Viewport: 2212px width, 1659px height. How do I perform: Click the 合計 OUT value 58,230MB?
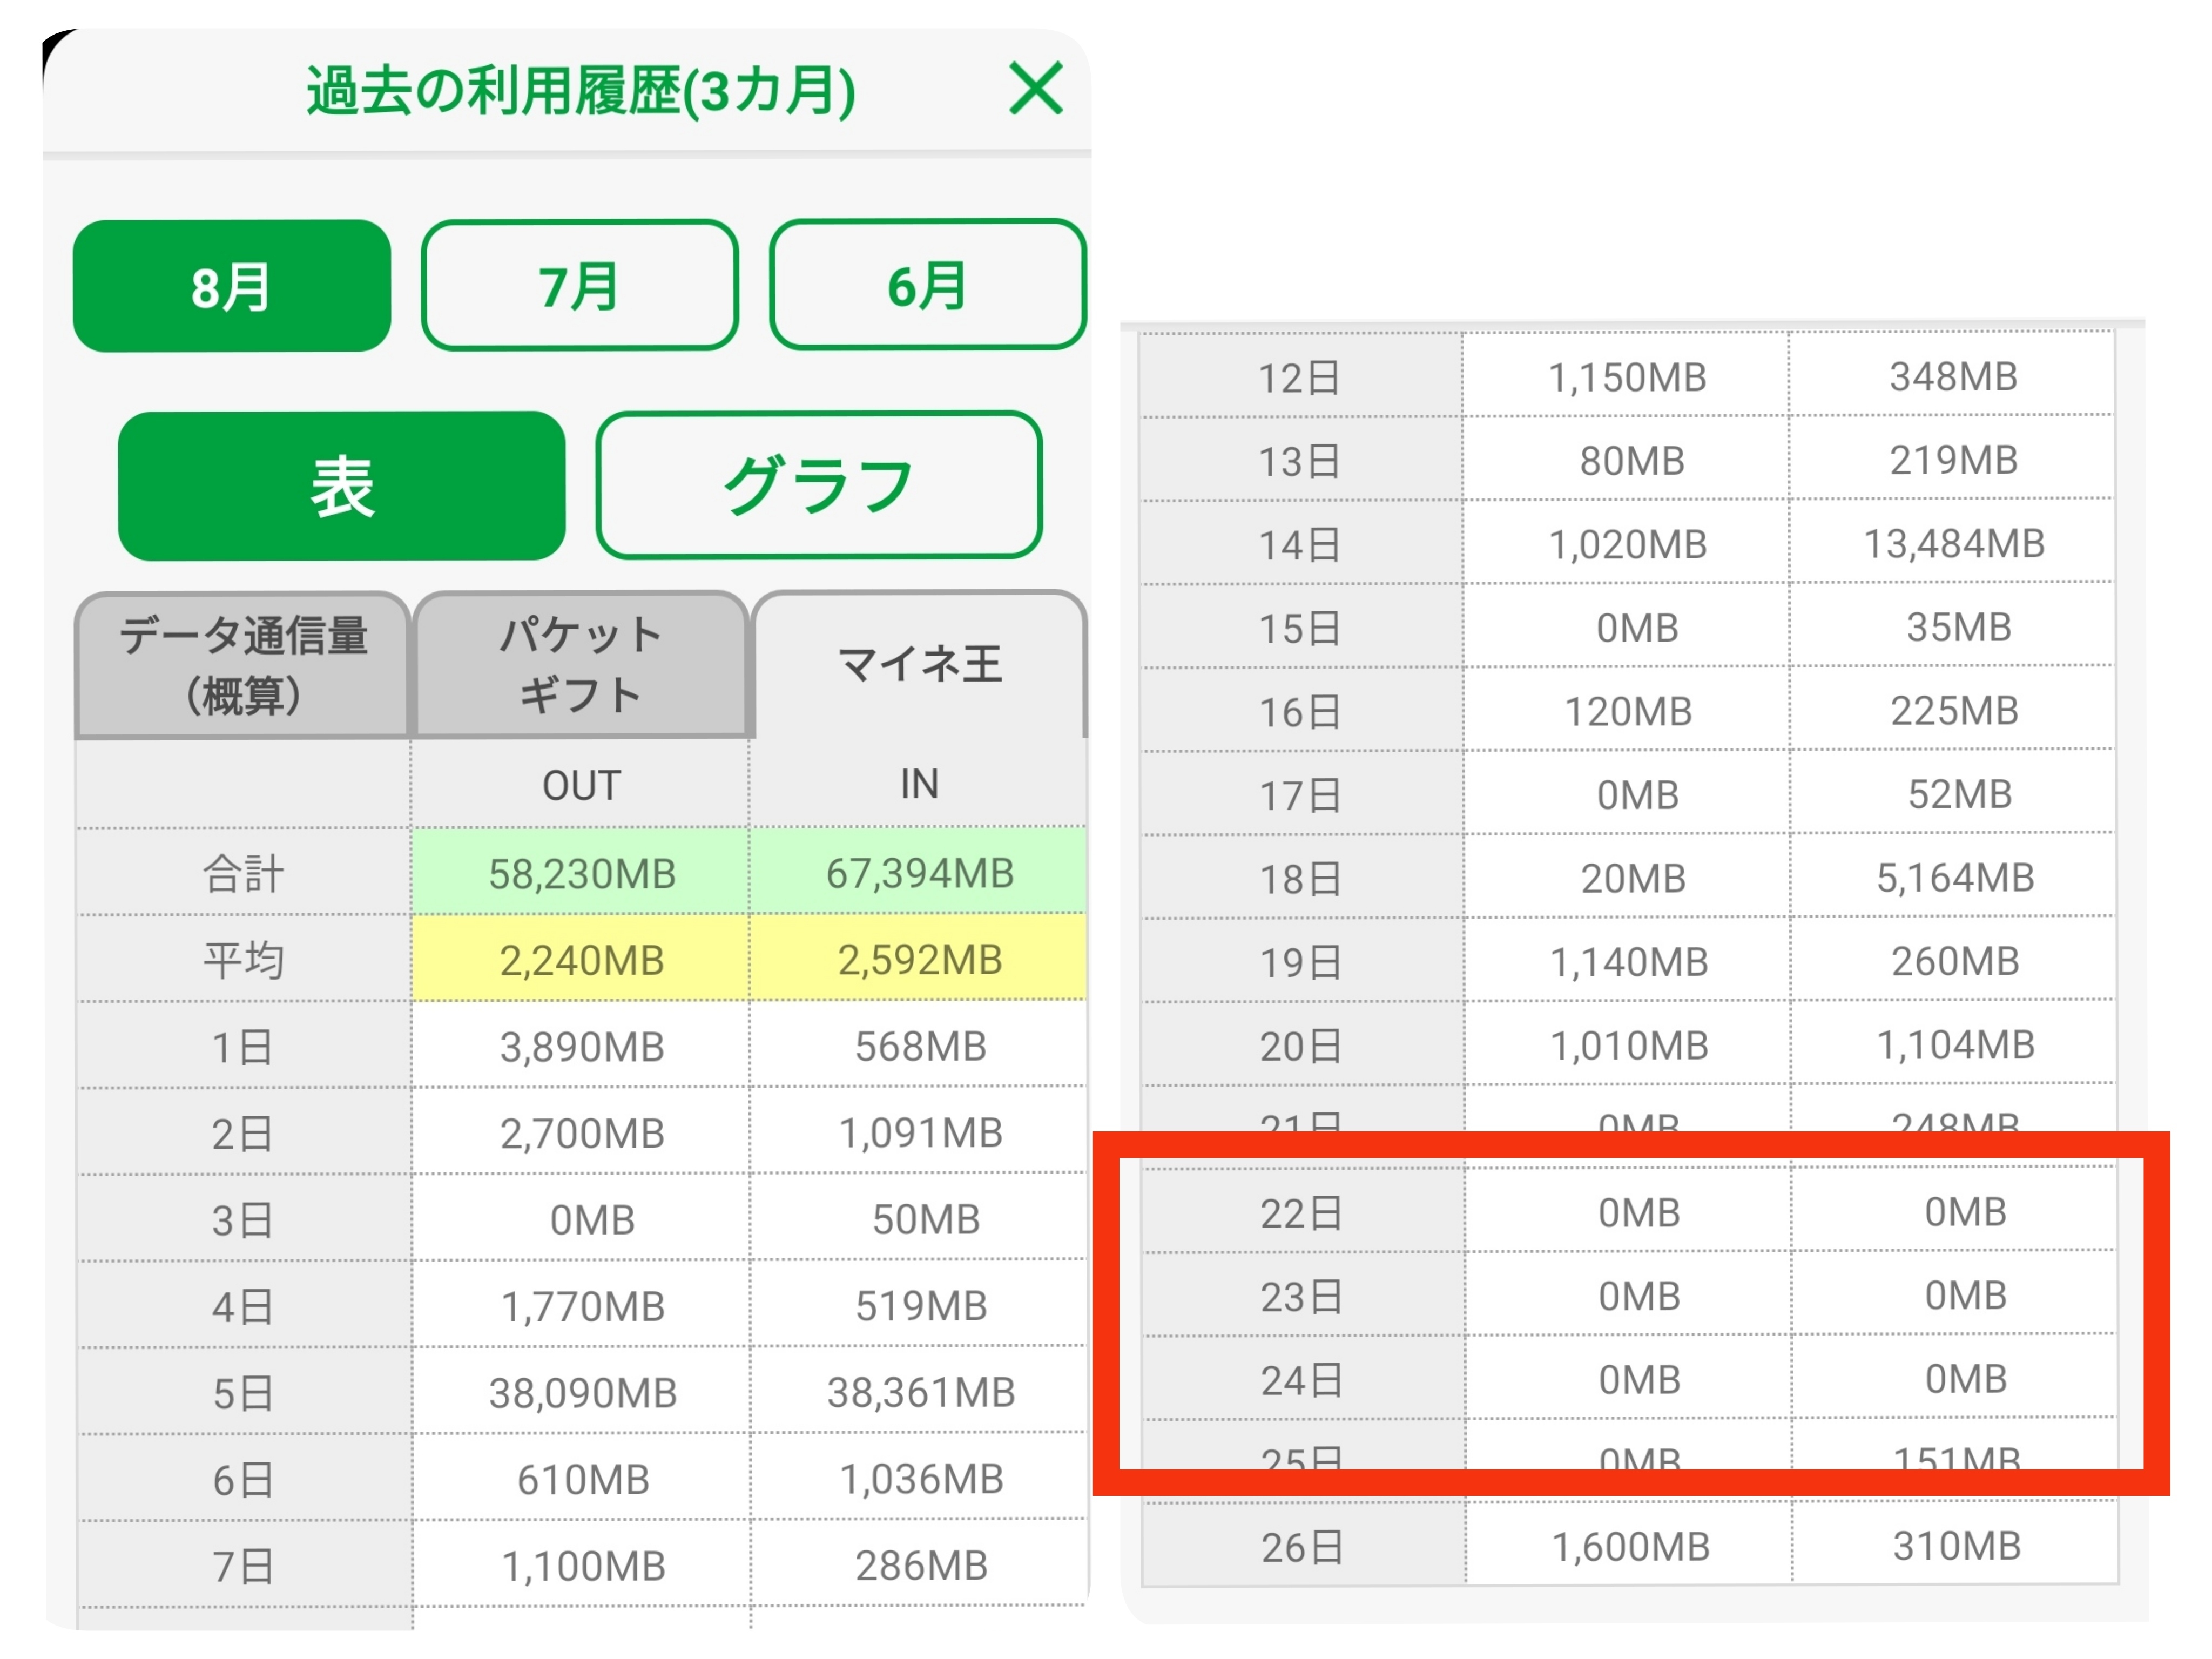[581, 873]
